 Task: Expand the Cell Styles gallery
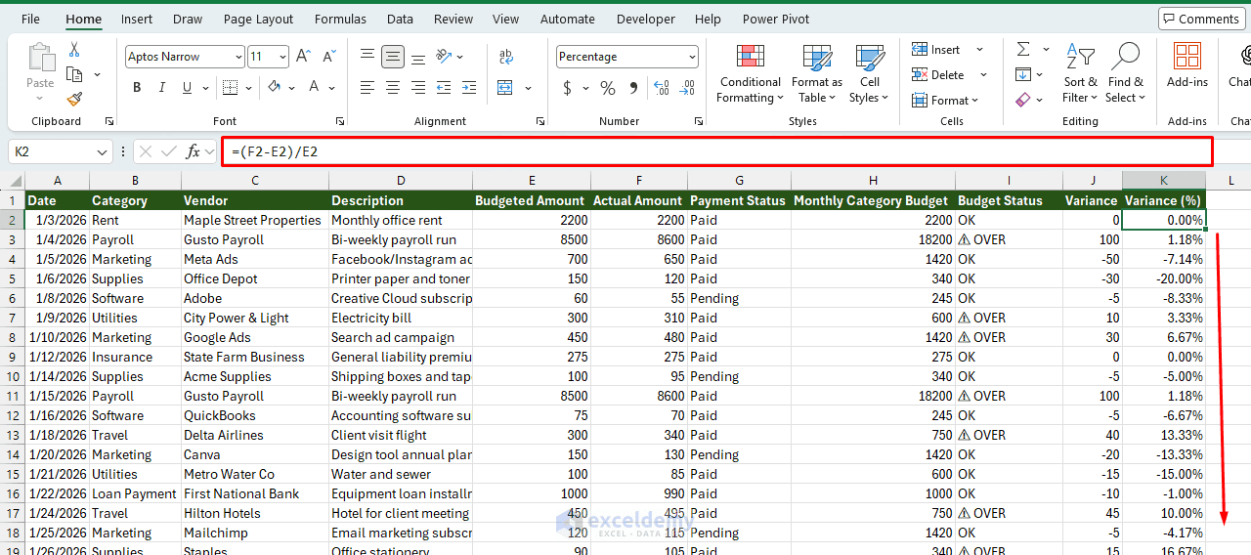[x=869, y=73]
